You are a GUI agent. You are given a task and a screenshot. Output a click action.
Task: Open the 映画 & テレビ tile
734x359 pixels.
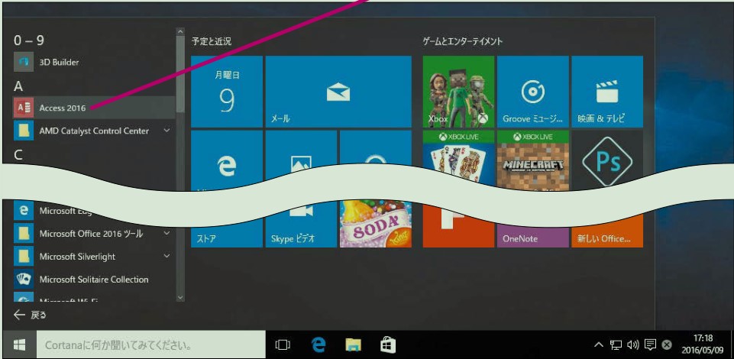607,91
